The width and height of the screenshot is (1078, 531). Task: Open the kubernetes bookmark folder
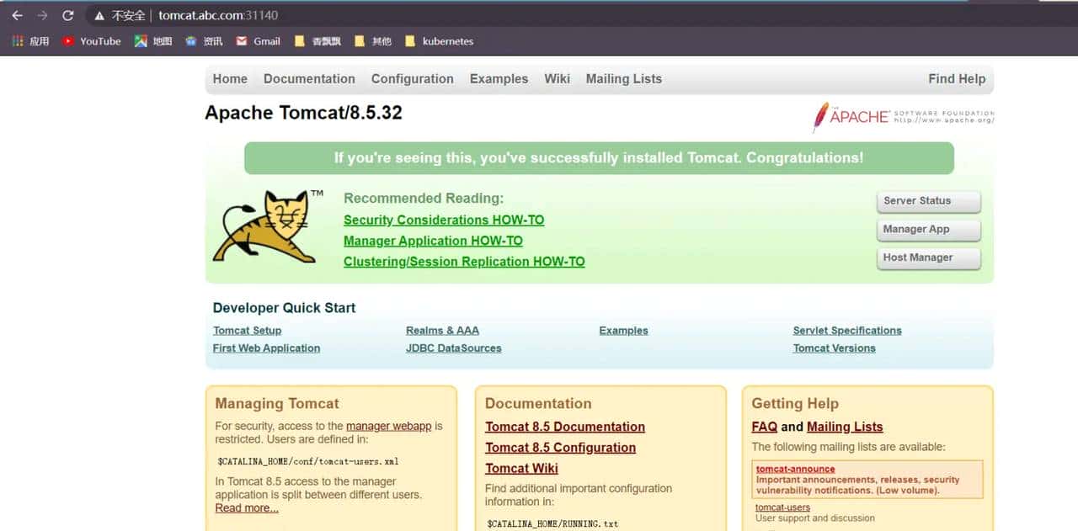(439, 40)
